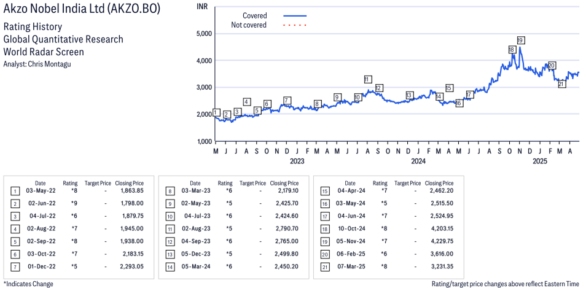Click closing price 4,203.15

[442, 228]
